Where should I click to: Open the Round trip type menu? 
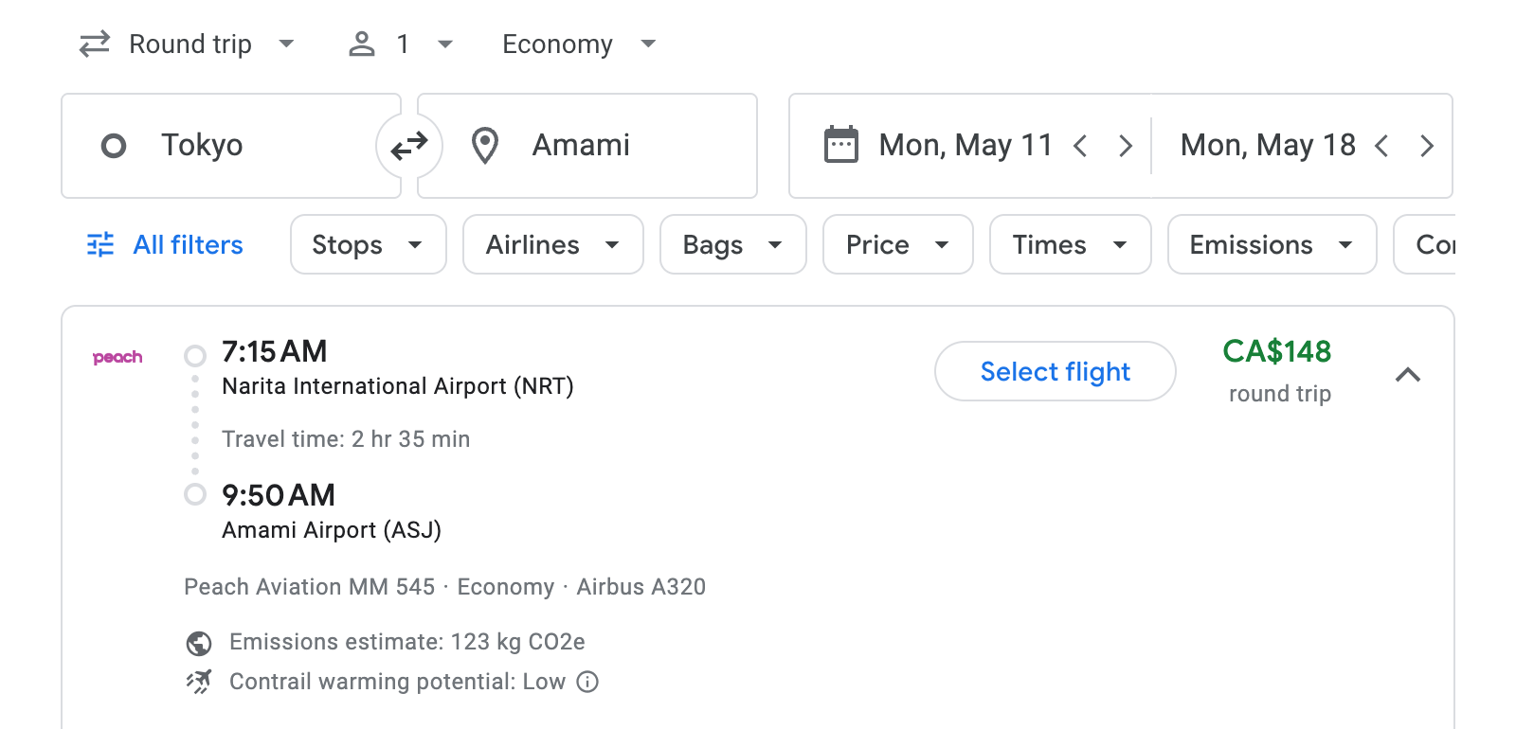(208, 44)
